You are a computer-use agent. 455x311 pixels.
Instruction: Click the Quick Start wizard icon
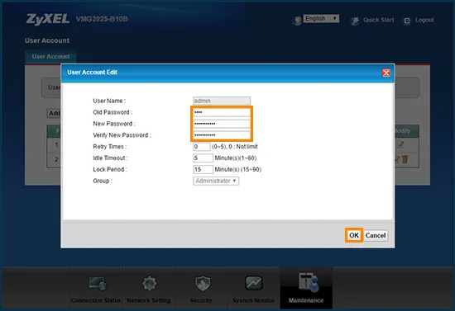355,21
